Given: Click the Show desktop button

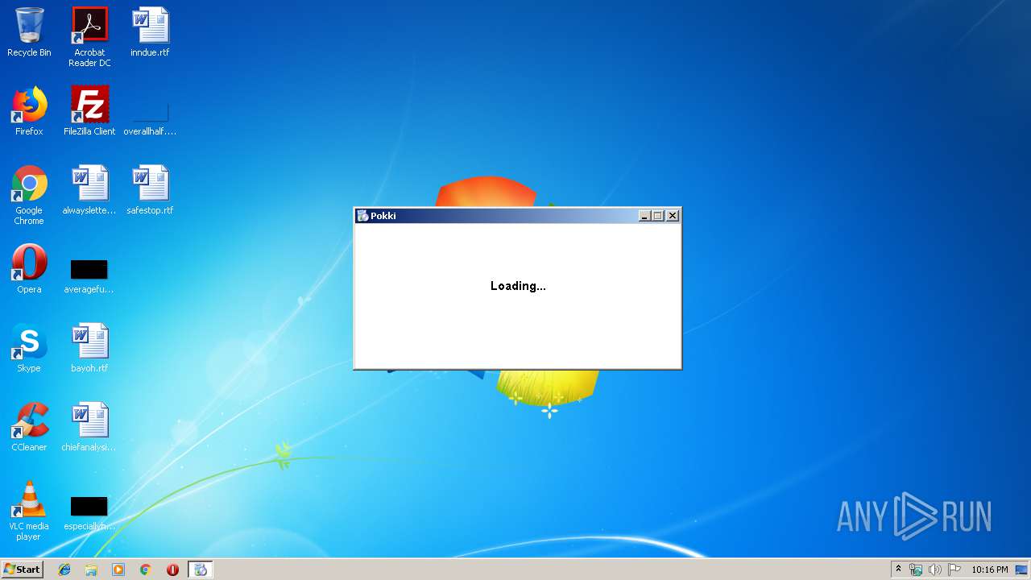Looking at the screenshot, I should click(1022, 570).
